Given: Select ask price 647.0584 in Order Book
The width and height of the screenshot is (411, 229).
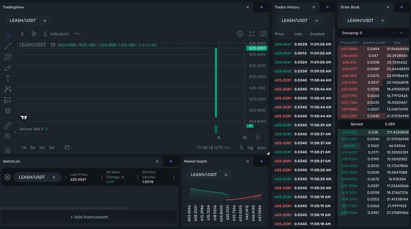Looking at the screenshot, I should [x=349, y=49].
